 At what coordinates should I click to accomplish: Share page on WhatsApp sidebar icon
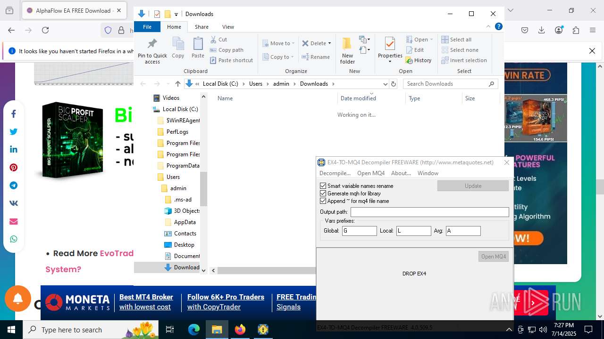(14, 239)
